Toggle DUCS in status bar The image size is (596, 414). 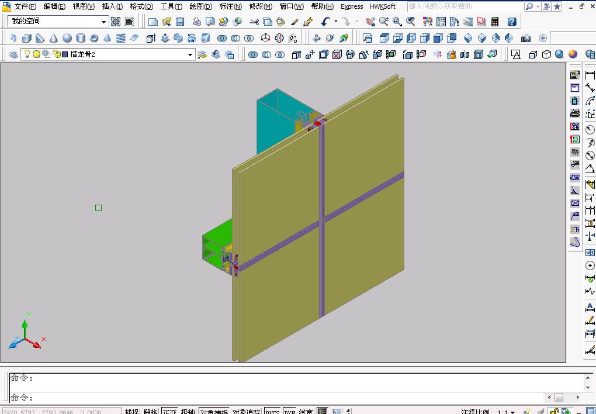tap(272, 411)
